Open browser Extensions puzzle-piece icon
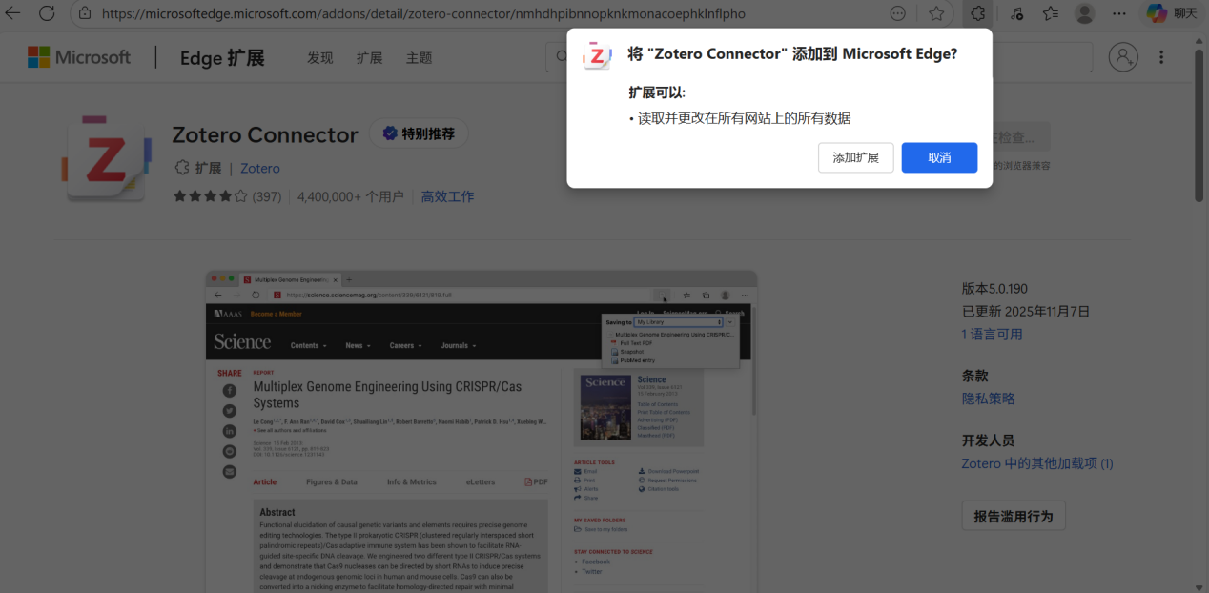The width and height of the screenshot is (1209, 593). tap(978, 13)
